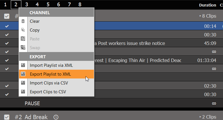Click the floppy icon beside Export Clips to CSV
The width and height of the screenshot is (223, 120).
(23, 92)
